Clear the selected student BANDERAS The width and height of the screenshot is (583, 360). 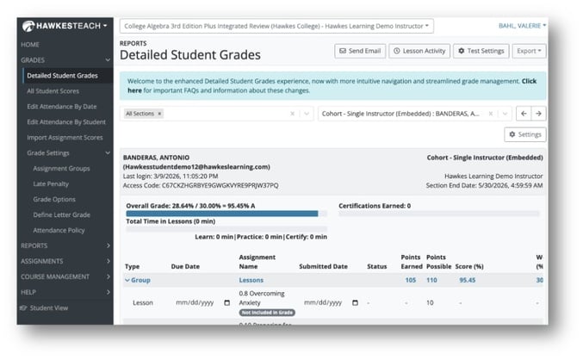point(491,114)
